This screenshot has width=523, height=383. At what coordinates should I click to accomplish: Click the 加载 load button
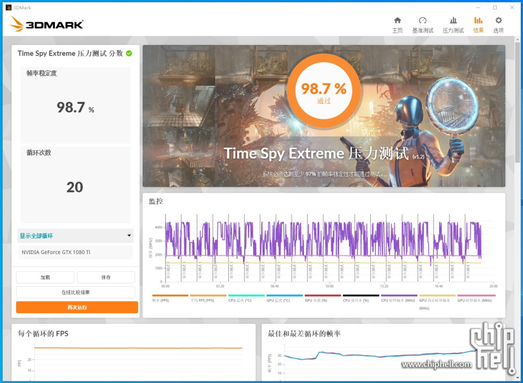click(45, 277)
